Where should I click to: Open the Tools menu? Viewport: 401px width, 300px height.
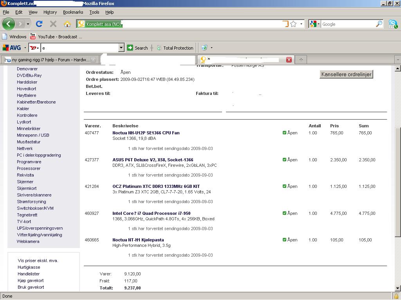[x=94, y=12]
